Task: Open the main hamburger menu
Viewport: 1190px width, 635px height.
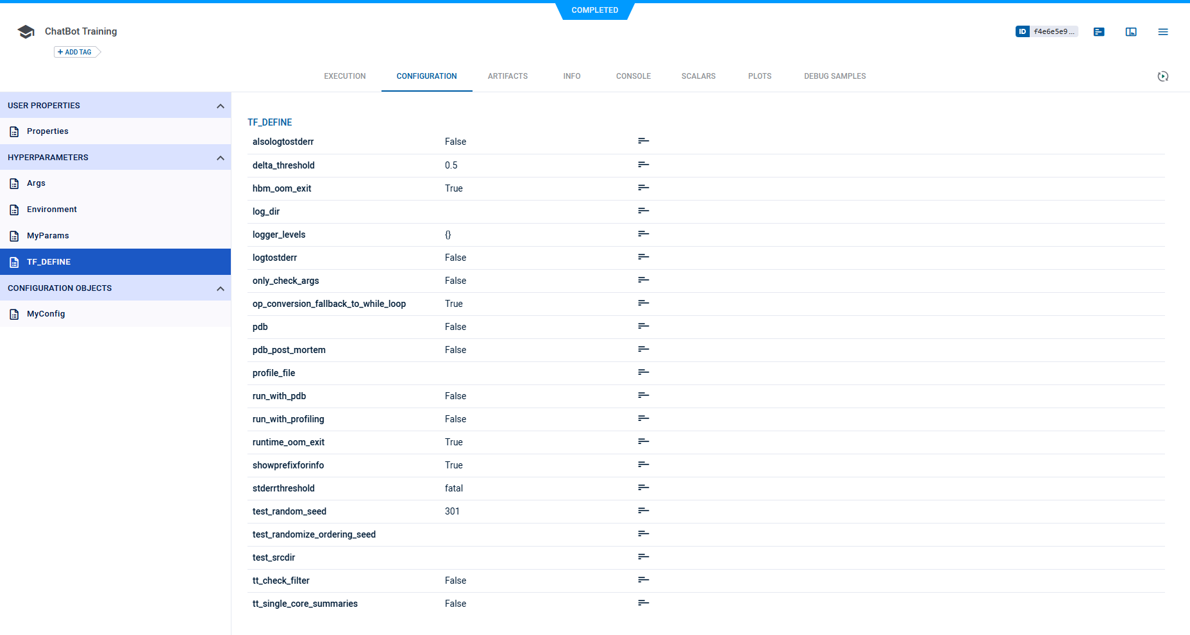Action: coord(1162,32)
